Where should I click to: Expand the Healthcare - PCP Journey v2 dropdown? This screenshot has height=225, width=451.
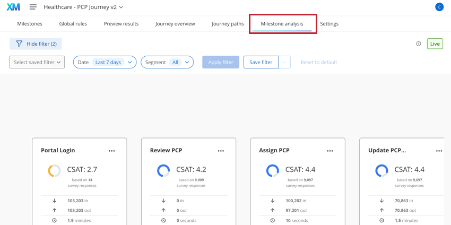pos(83,7)
